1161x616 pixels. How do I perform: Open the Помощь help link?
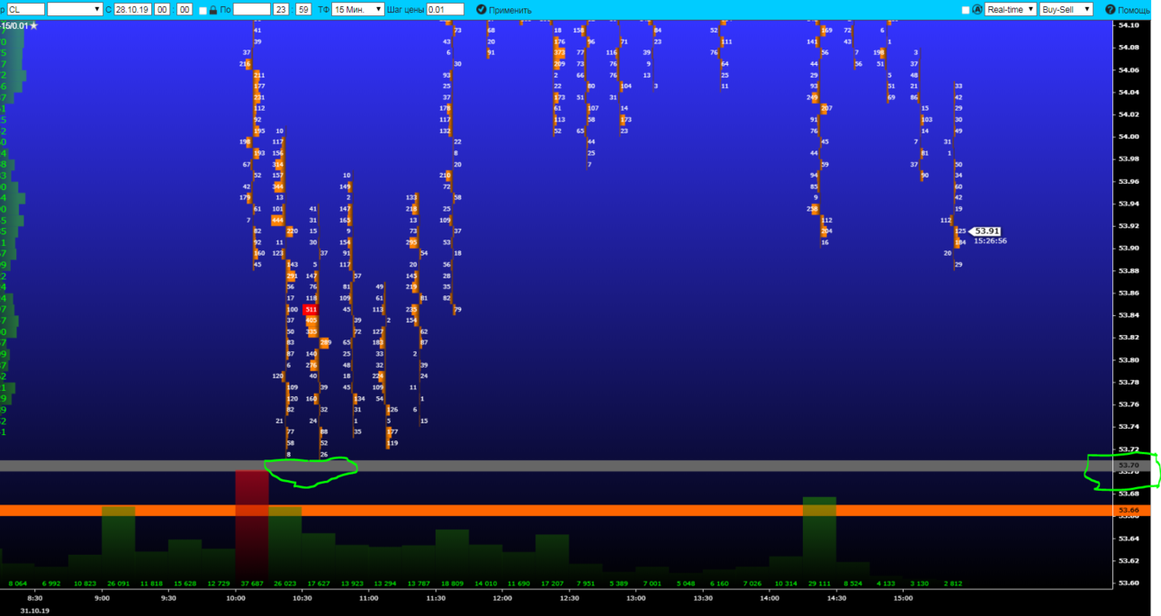coord(1128,9)
